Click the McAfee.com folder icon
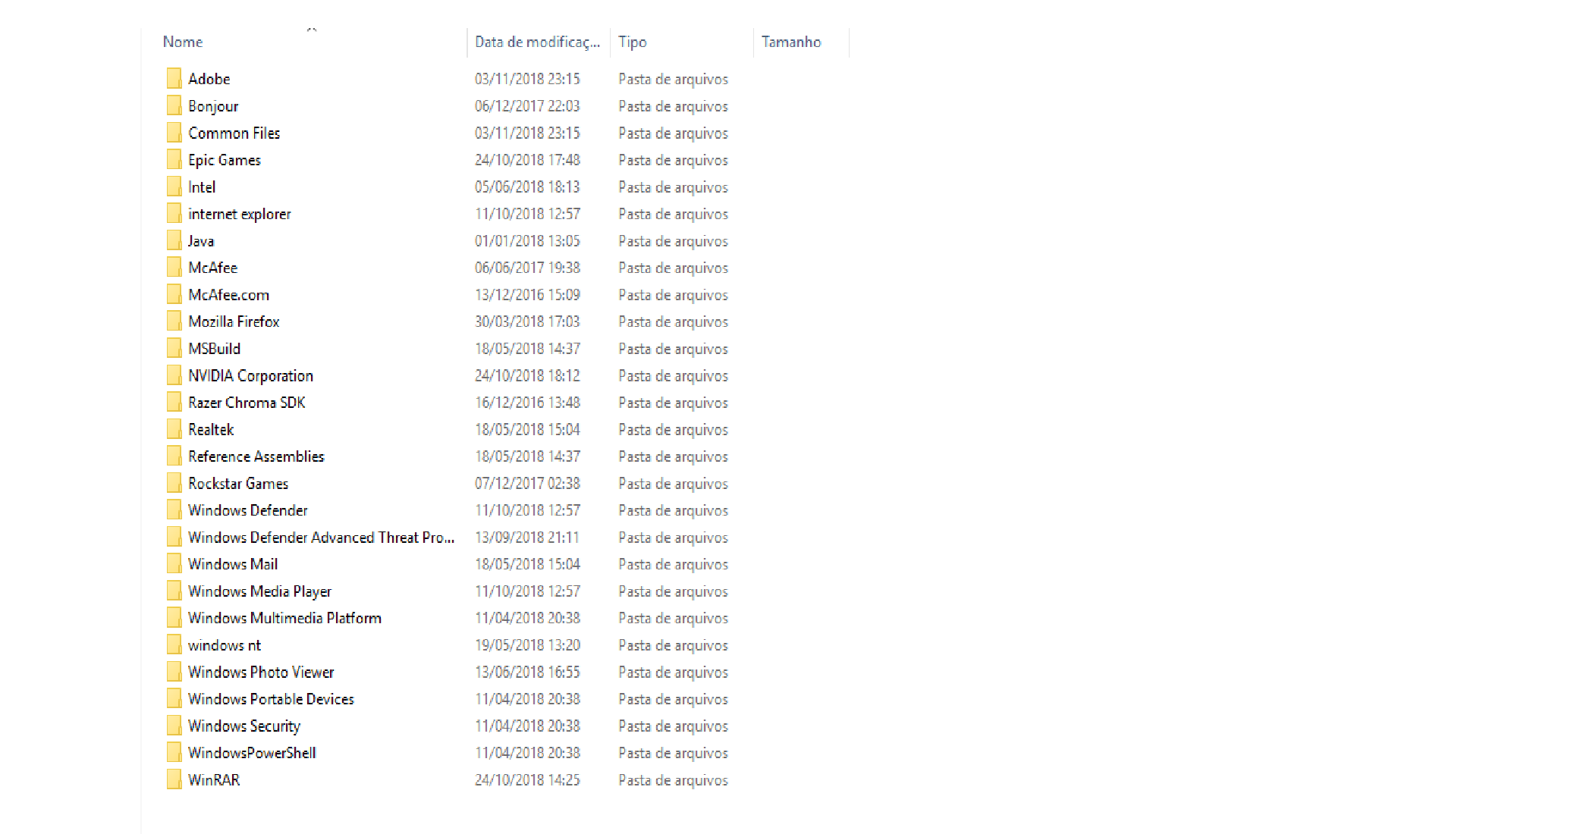Image resolution: width=1596 pixels, height=834 pixels. [x=174, y=294]
